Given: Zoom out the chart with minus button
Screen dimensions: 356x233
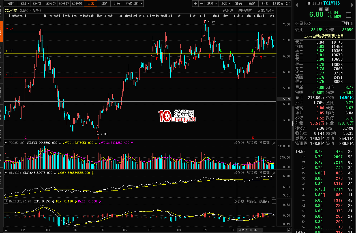Looking at the screenshot, I should [201, 4].
